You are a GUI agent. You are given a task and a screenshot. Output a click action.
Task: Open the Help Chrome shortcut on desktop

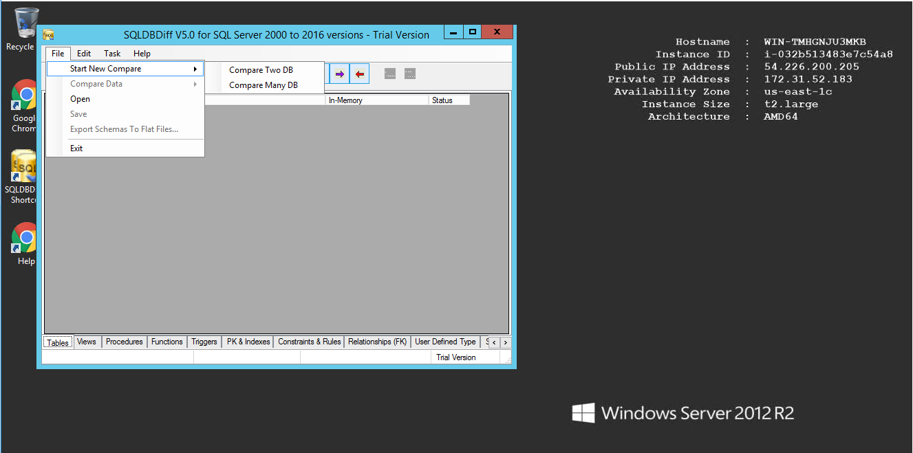tap(25, 239)
